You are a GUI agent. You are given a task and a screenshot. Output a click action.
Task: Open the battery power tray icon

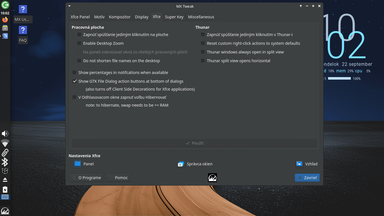[x=5, y=190]
